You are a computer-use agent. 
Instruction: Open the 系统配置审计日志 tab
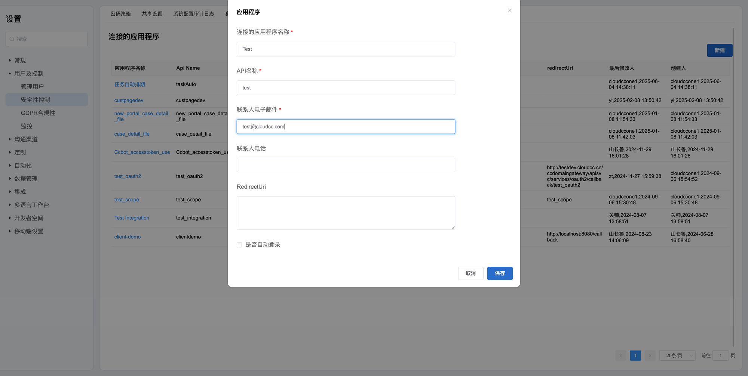193,14
